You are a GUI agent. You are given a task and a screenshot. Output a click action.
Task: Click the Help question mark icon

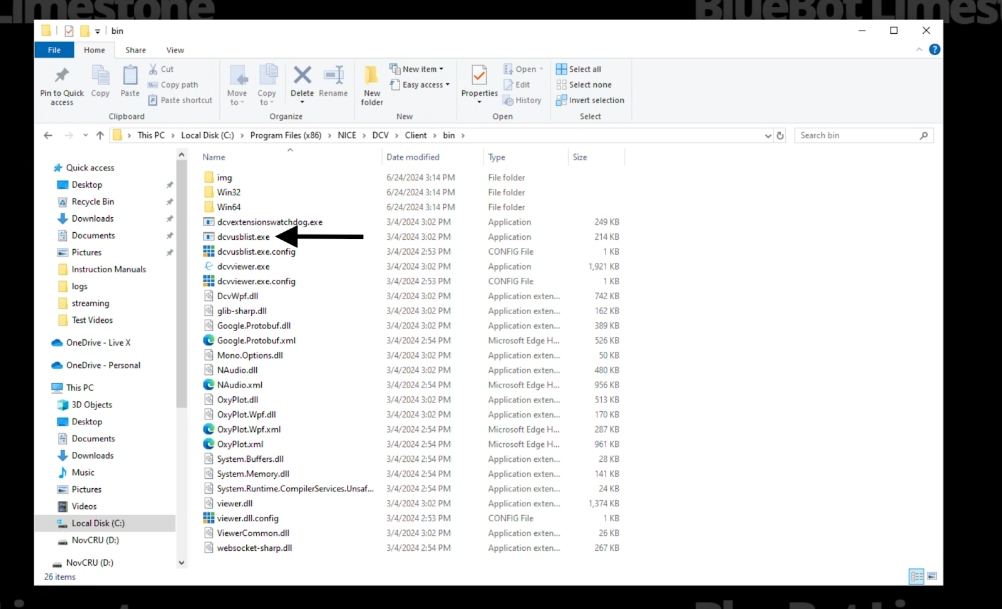(x=934, y=49)
